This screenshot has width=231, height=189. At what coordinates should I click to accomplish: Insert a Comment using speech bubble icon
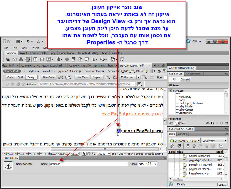(87, 59)
